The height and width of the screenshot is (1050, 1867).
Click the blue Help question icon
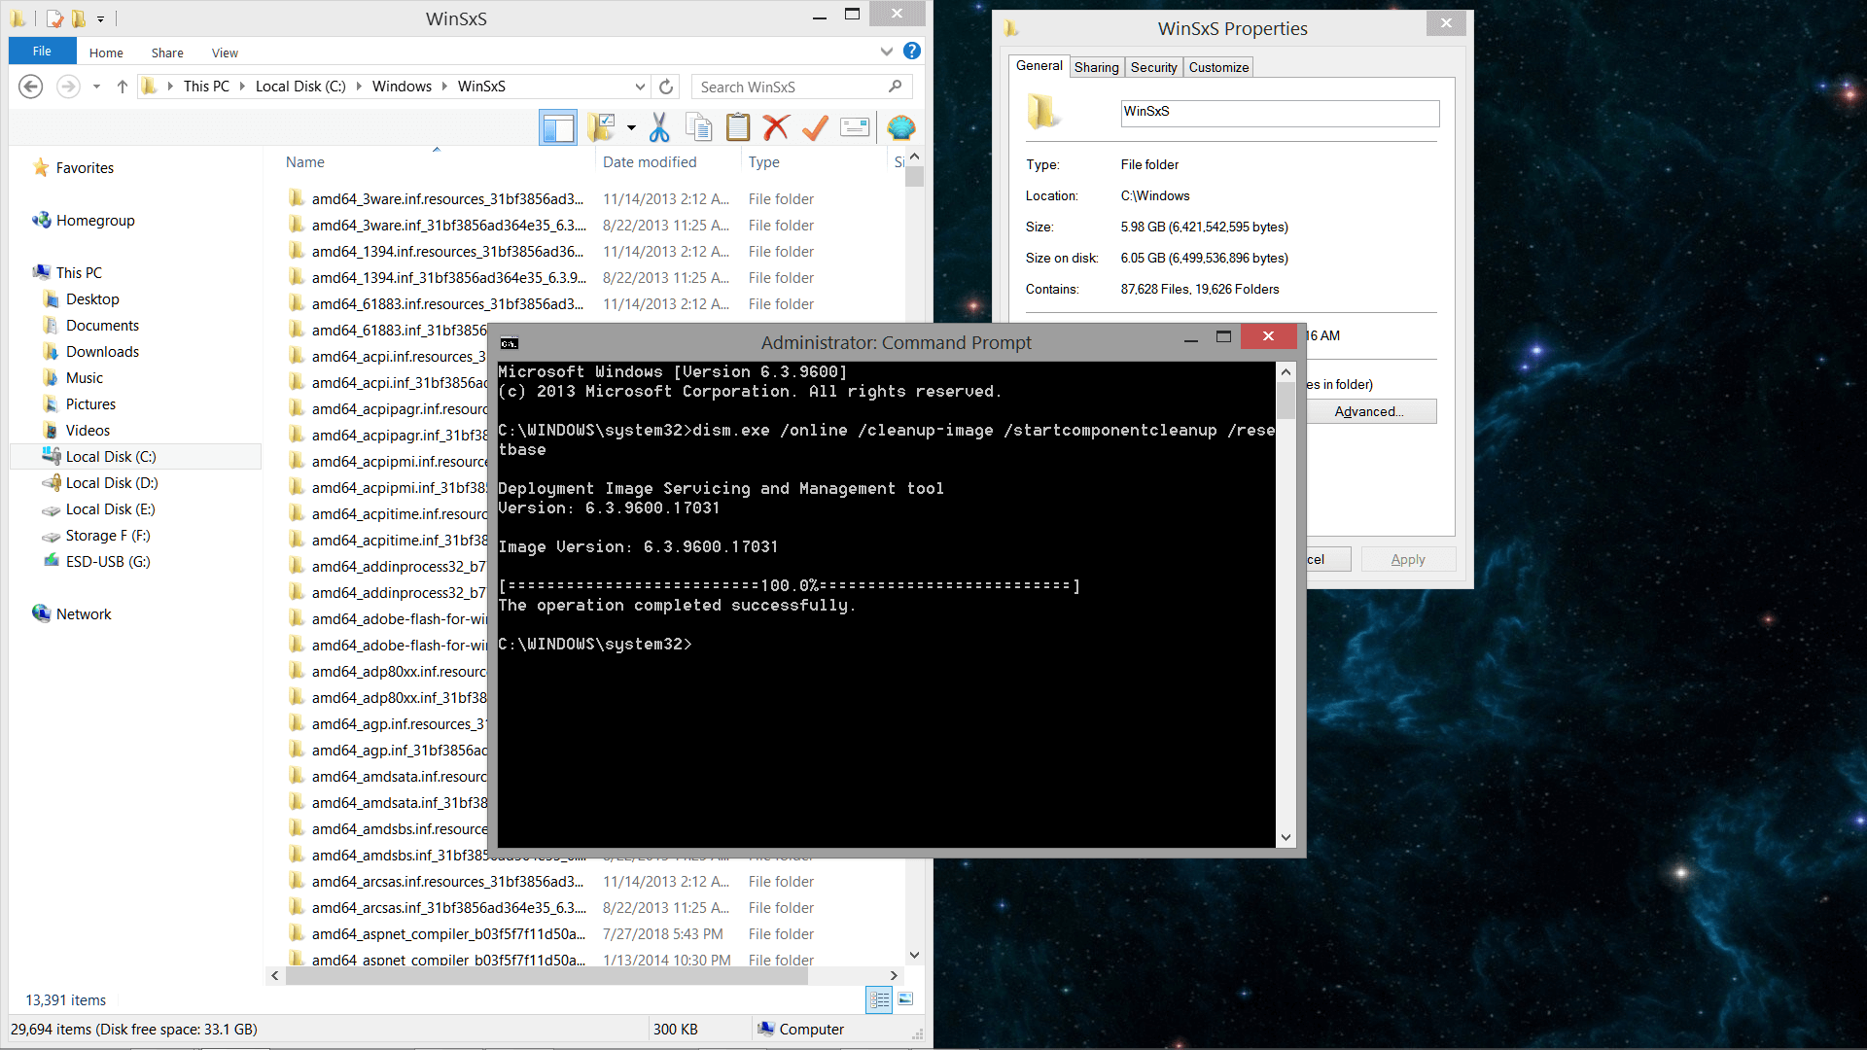(911, 51)
